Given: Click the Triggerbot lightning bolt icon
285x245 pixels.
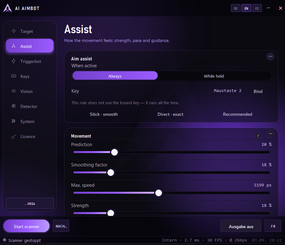Looking at the screenshot, I should (14, 61).
